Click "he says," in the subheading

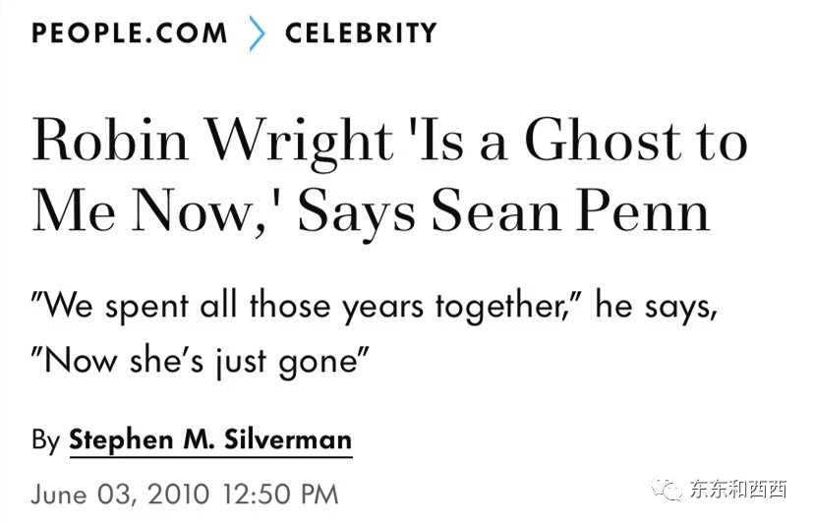(x=657, y=307)
